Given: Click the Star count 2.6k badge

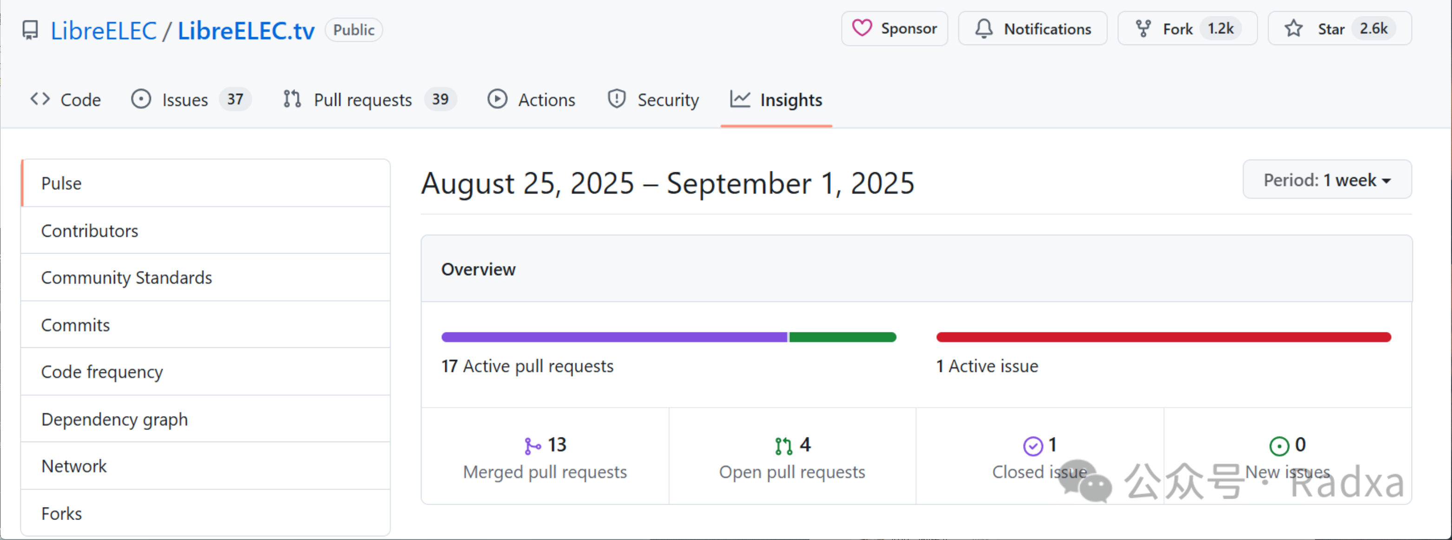Looking at the screenshot, I should click(x=1373, y=28).
